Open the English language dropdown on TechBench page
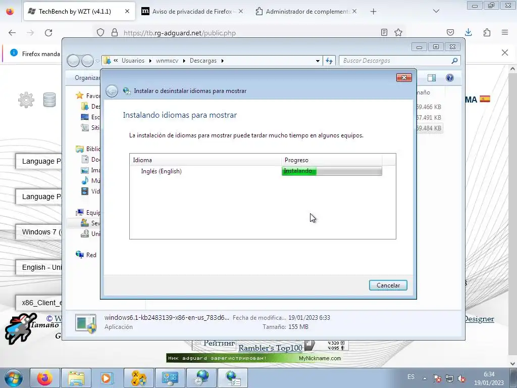Screen dimensions: 517x388 coord(38,267)
